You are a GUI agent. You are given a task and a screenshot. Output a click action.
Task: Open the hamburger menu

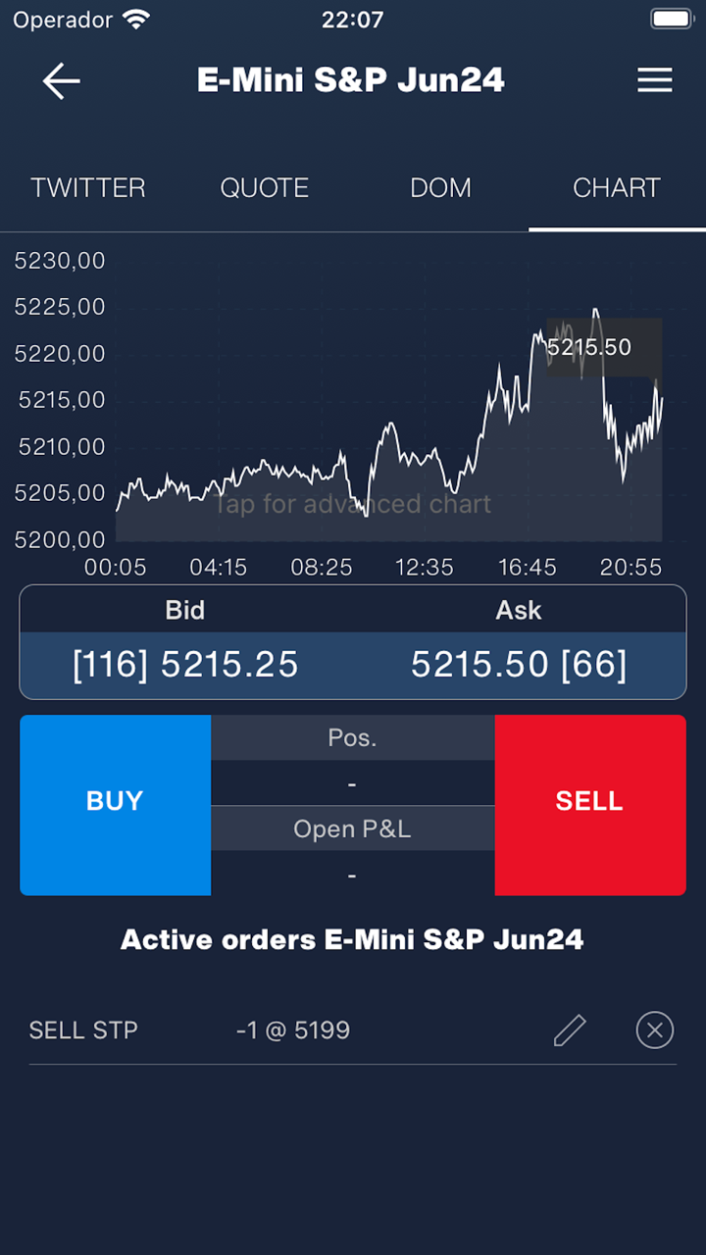tap(655, 80)
